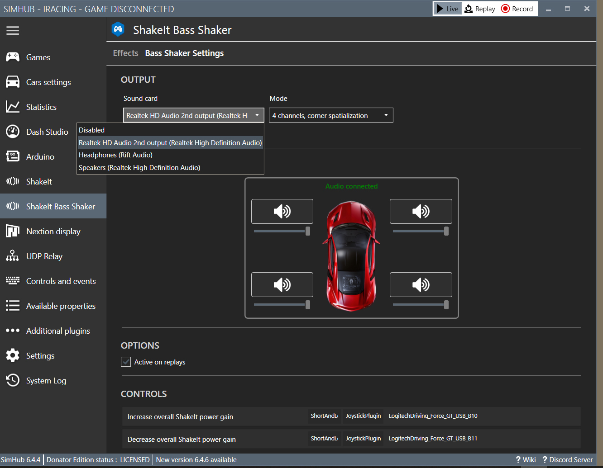Click the UDP Relay network icon
603x468 pixels.
point(13,256)
